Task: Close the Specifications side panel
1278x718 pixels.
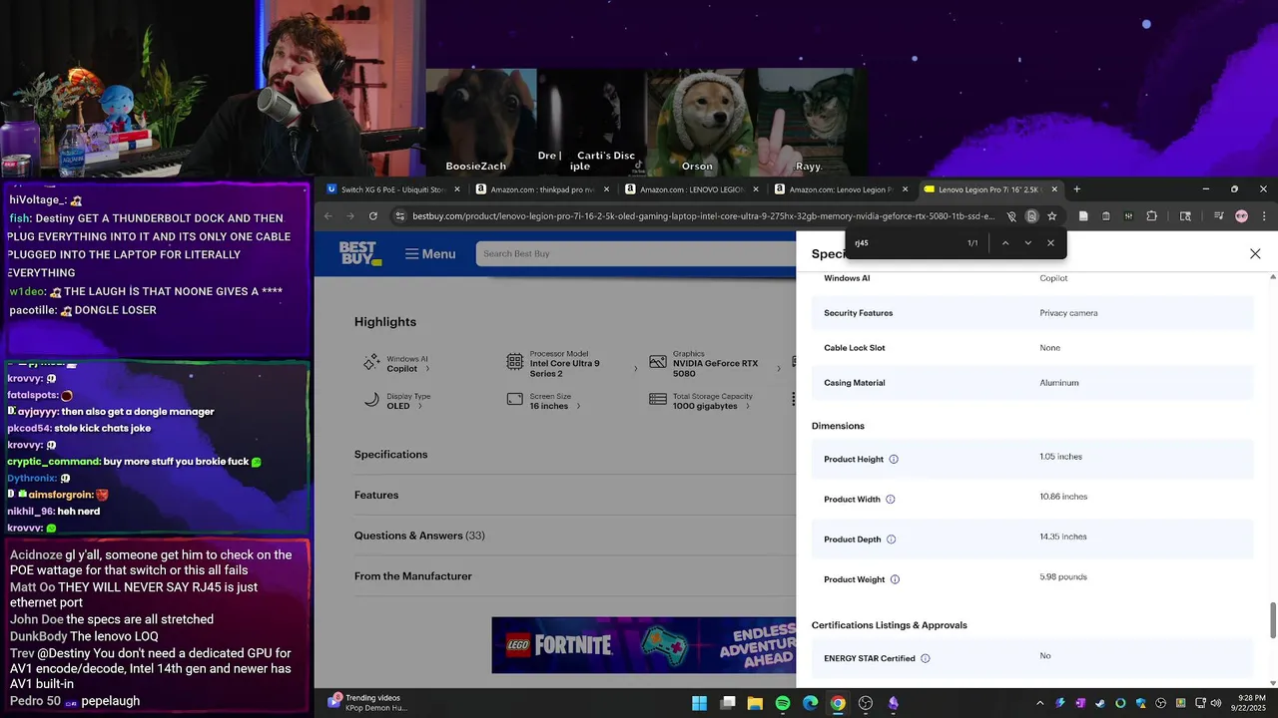Action: [1255, 254]
